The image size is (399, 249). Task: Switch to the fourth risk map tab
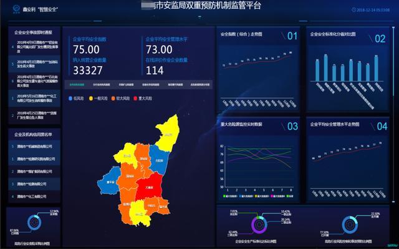pos(151,84)
